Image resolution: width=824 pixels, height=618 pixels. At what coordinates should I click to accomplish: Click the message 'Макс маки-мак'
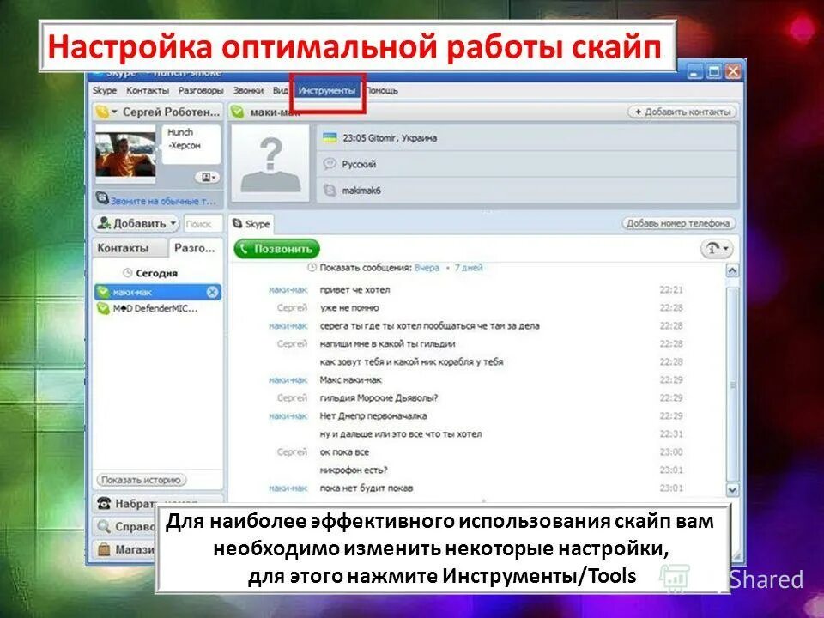350,380
